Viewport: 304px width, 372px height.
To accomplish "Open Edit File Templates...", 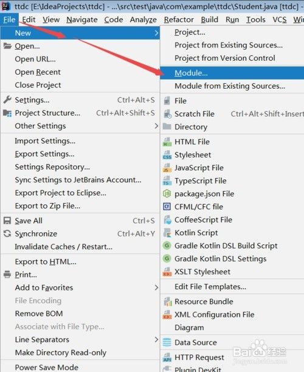I will (210, 286).
